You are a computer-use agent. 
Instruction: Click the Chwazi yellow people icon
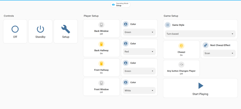click(181, 46)
